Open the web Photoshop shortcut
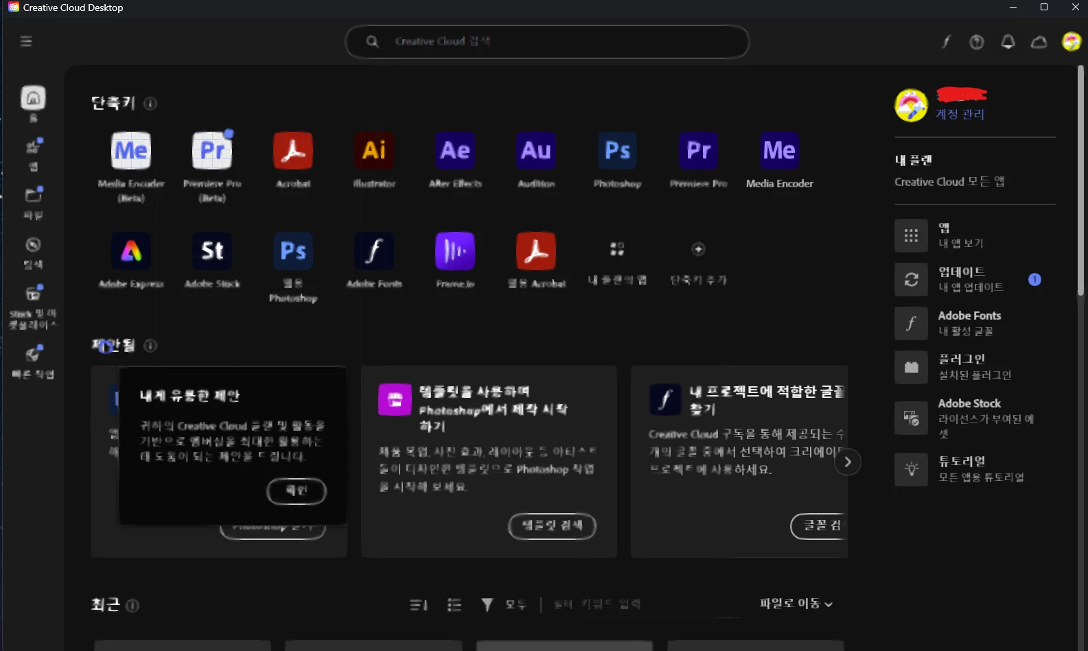 [293, 251]
